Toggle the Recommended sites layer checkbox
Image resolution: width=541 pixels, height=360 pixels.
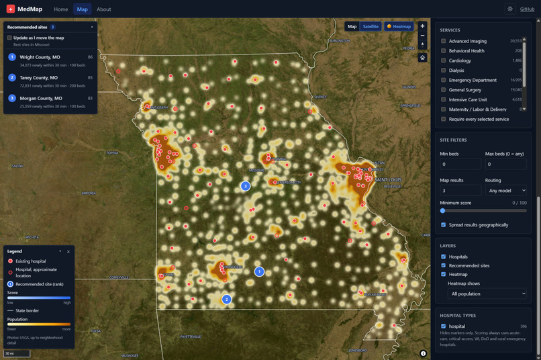[x=444, y=265]
